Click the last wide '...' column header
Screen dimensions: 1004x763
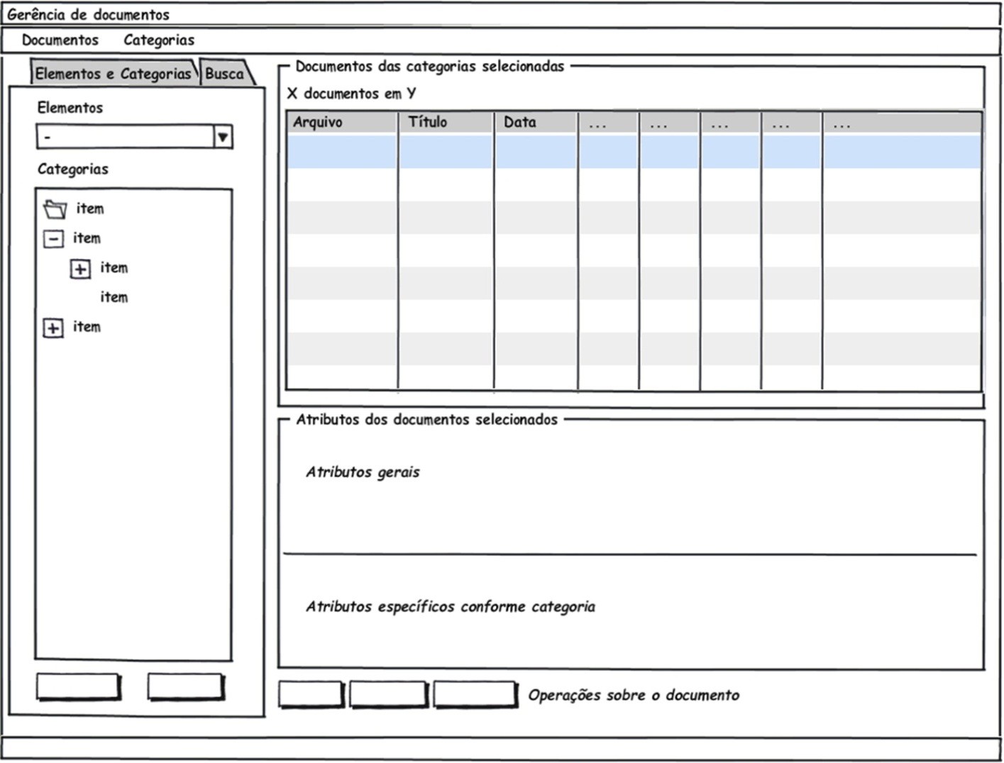[903, 122]
